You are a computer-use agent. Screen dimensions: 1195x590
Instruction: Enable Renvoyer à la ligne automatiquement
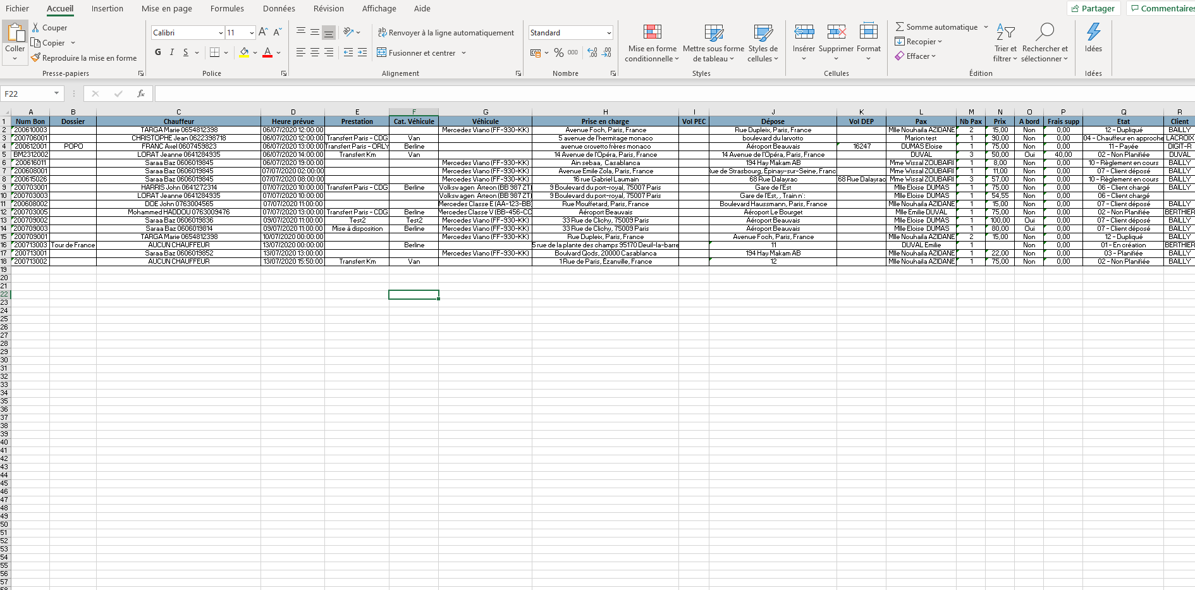[x=446, y=32]
